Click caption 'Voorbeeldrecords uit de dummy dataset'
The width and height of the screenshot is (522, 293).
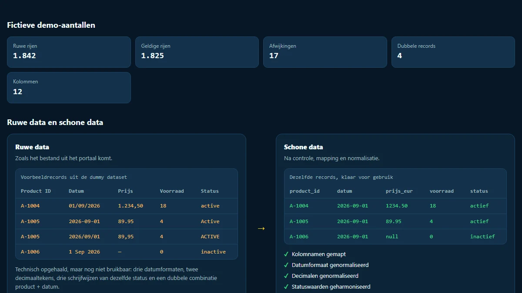(x=74, y=177)
